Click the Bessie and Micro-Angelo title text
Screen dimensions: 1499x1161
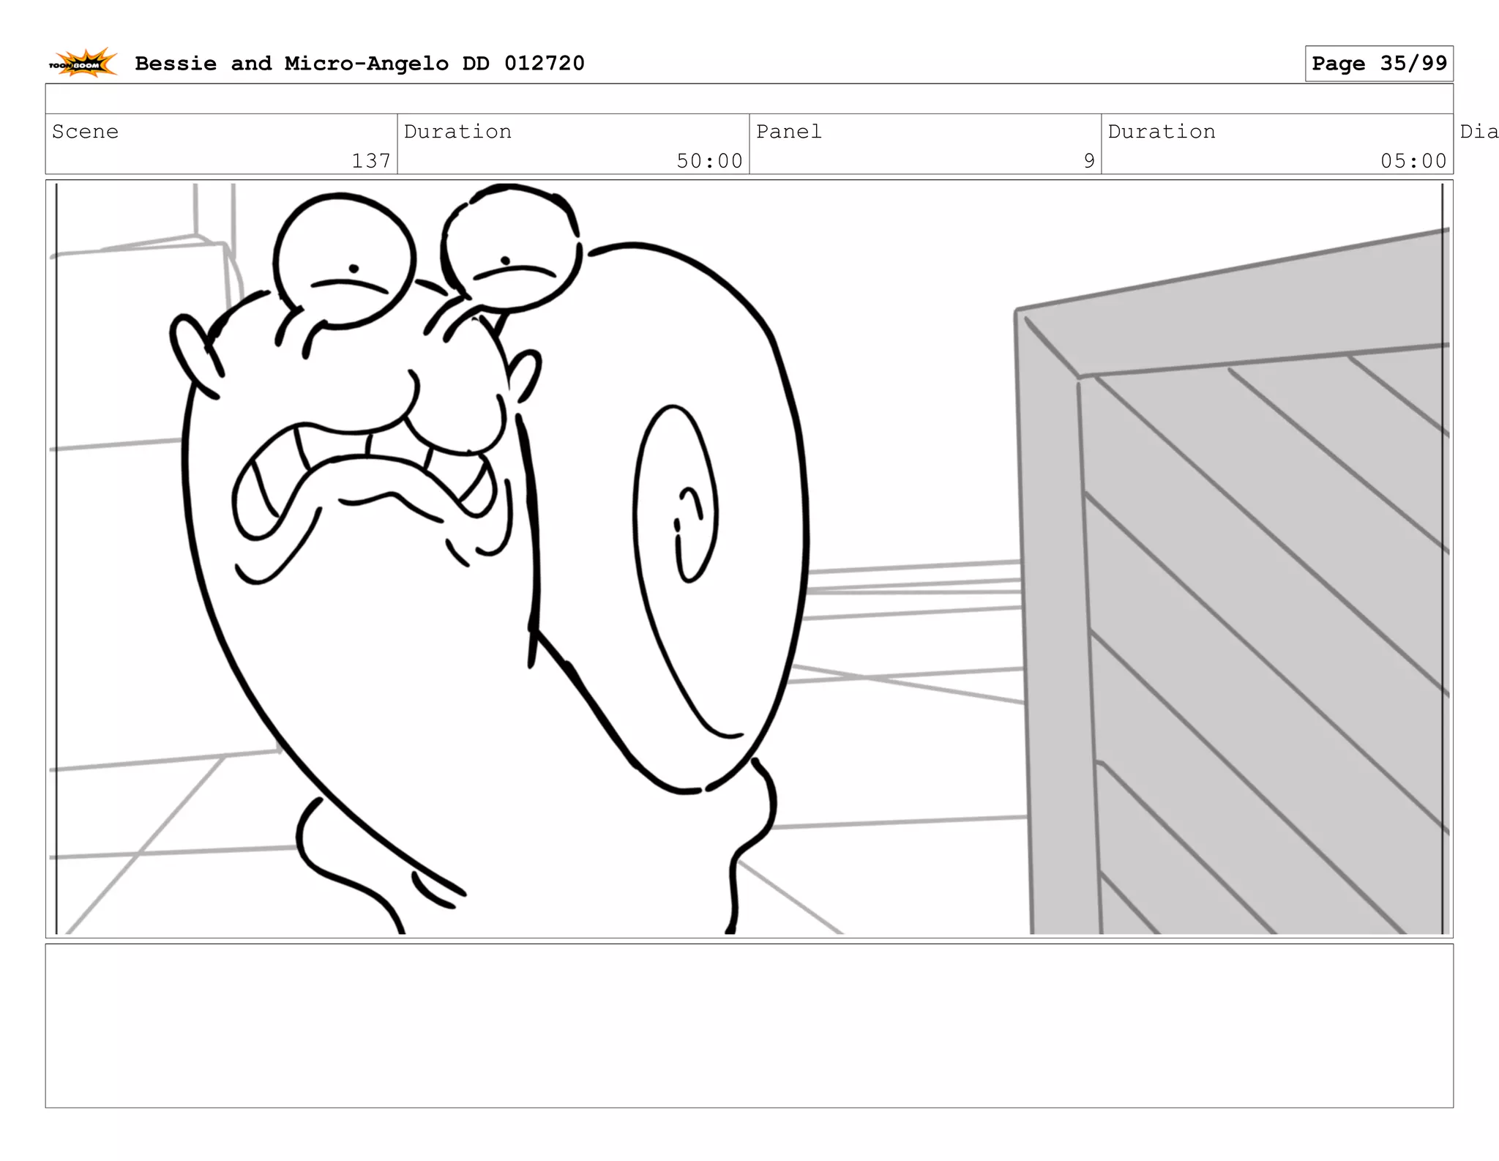[359, 64]
